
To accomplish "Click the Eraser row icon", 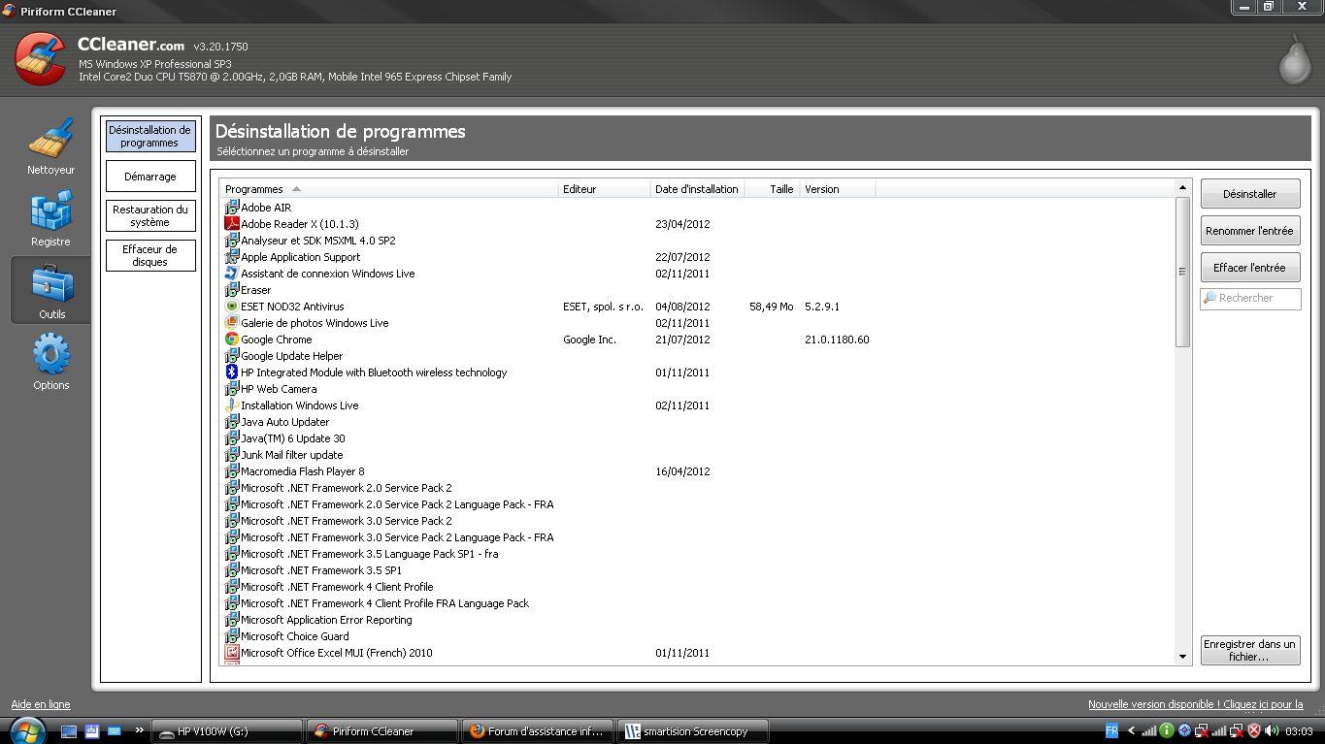I will [x=231, y=290].
